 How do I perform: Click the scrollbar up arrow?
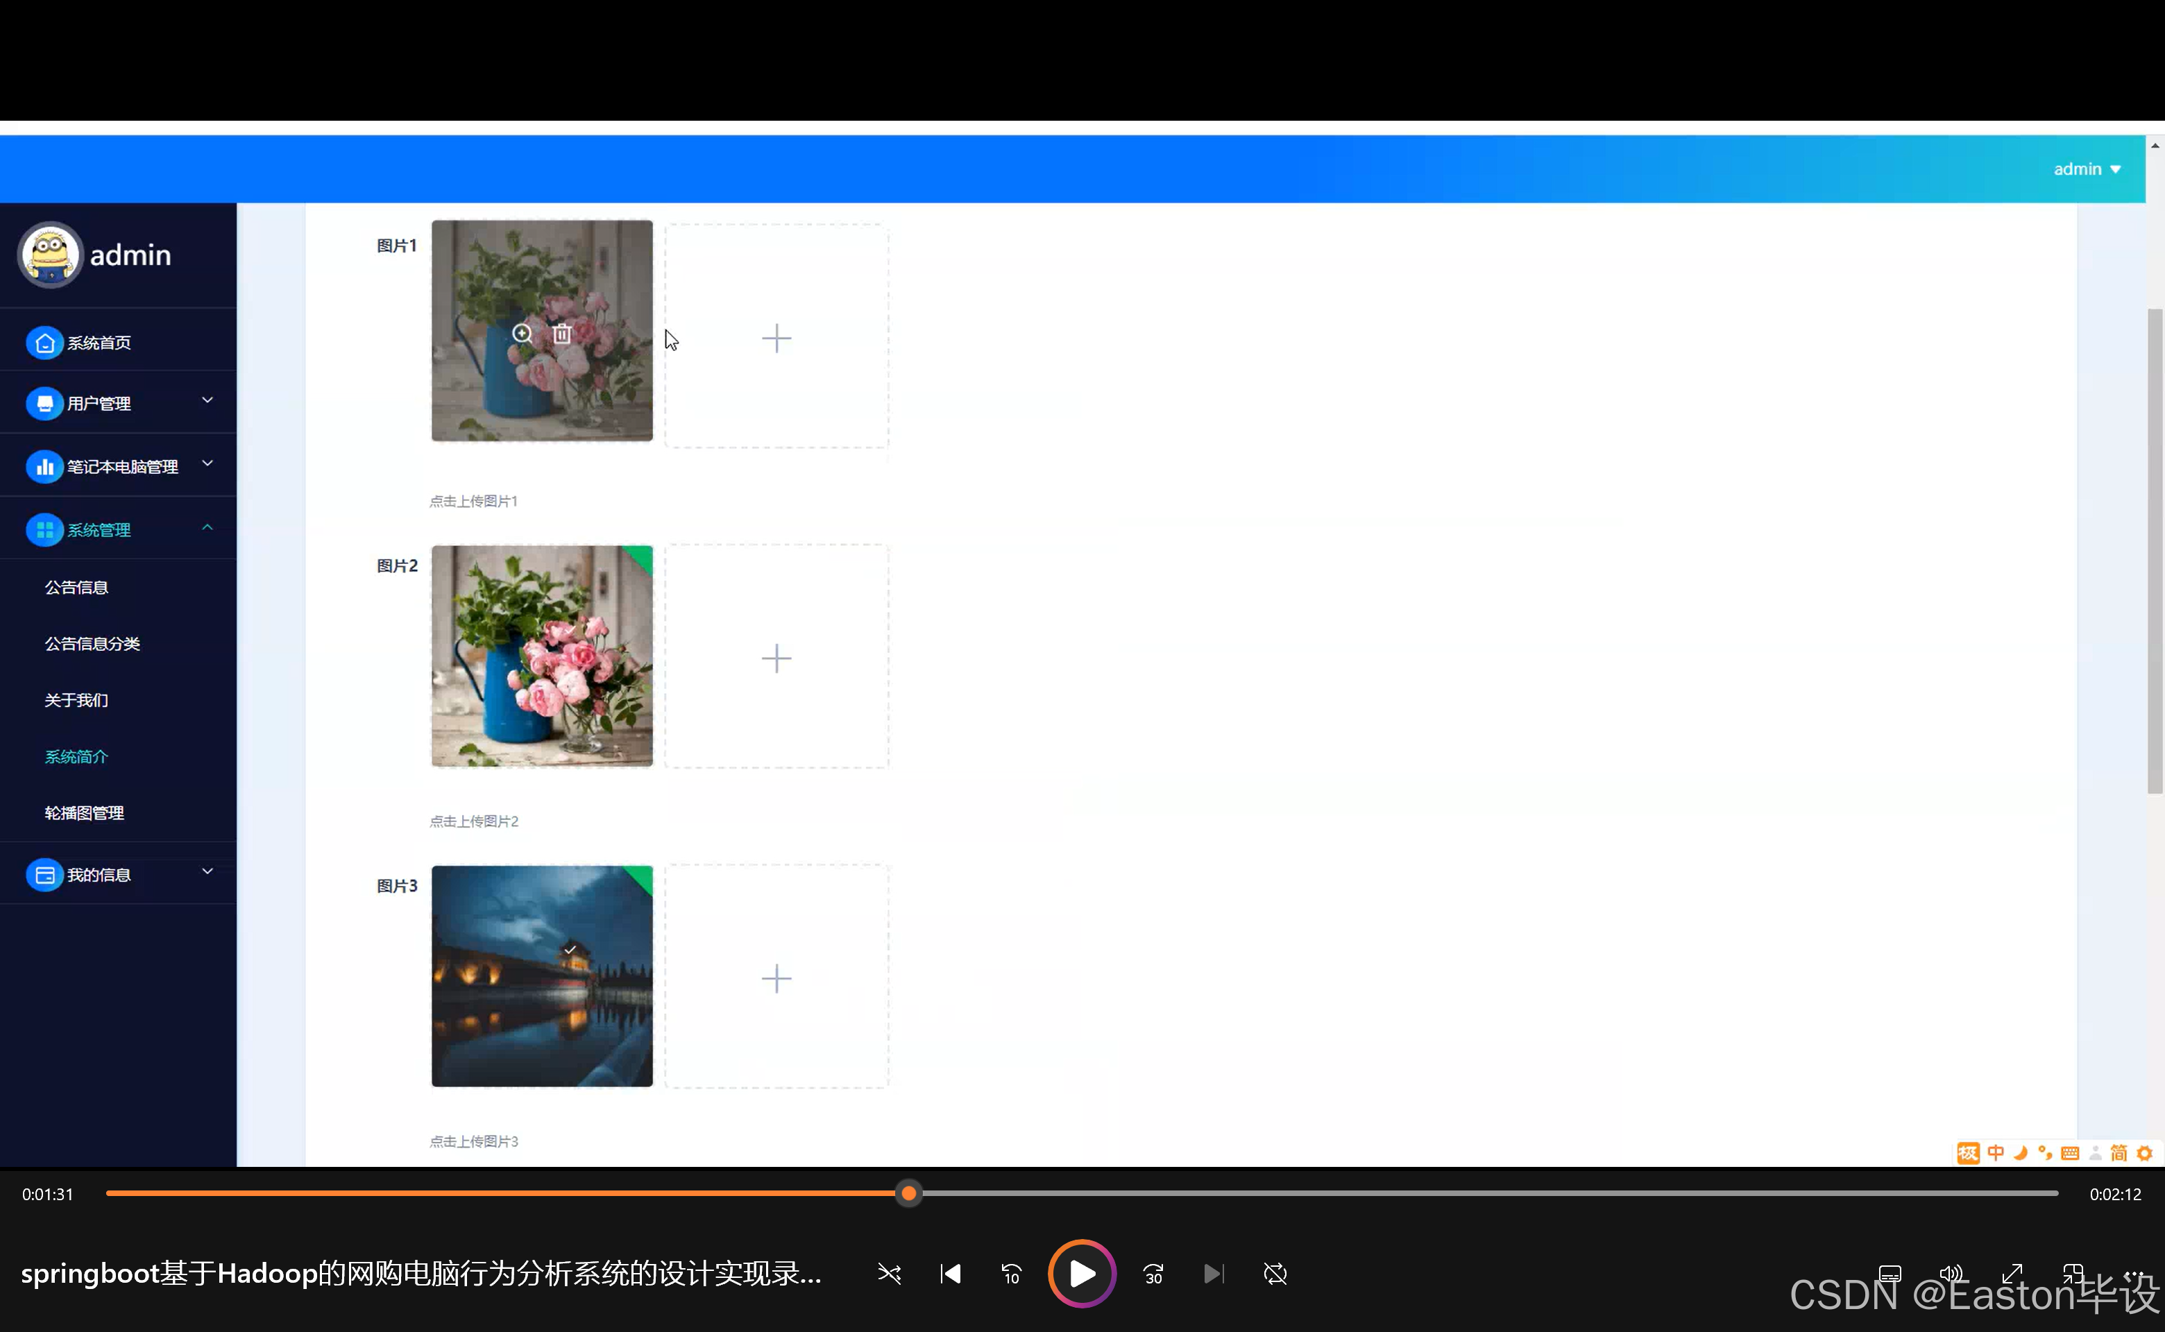(x=2155, y=146)
